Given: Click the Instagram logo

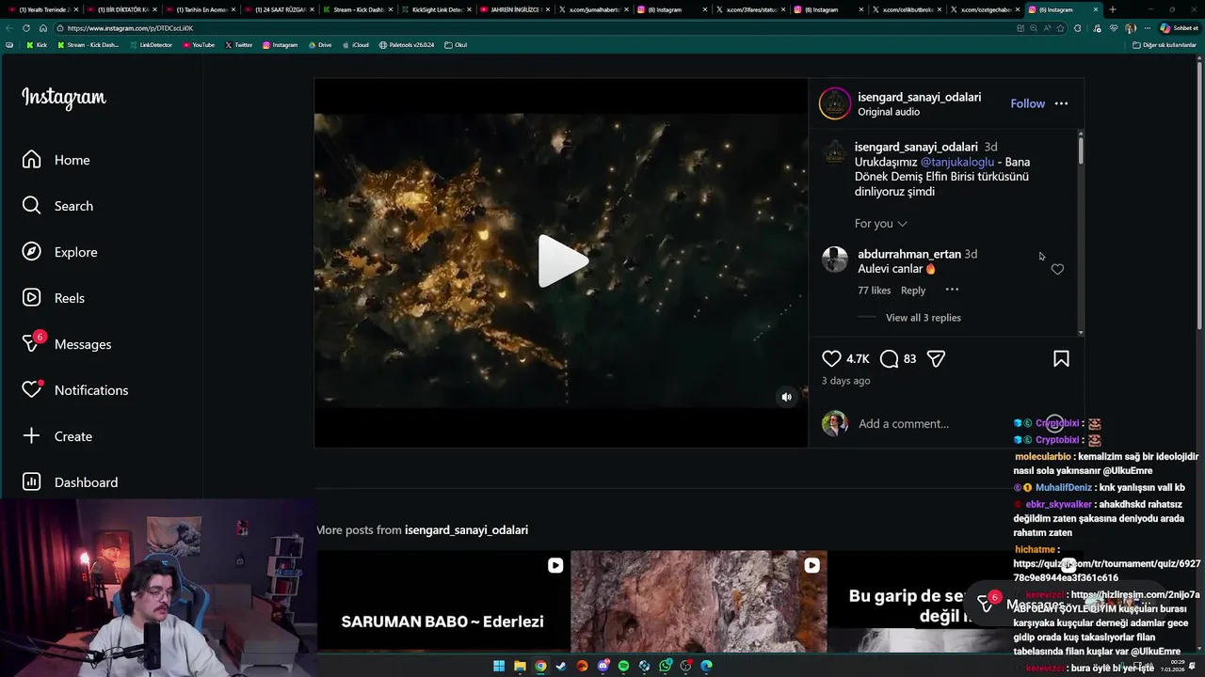Looking at the screenshot, I should (64, 98).
